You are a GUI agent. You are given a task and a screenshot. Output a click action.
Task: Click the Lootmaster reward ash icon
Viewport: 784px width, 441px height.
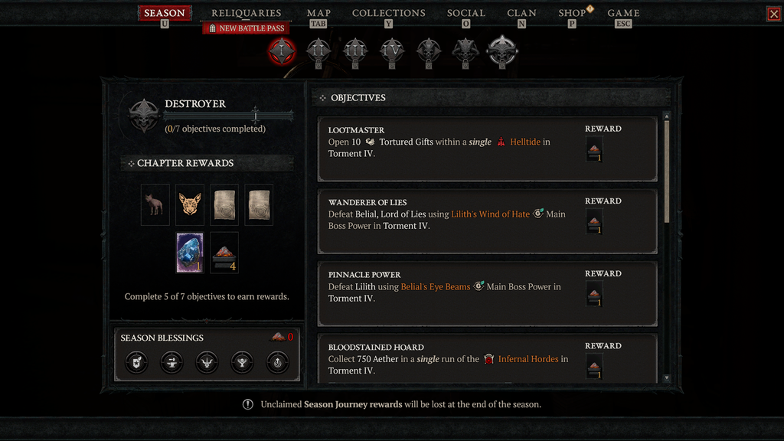tap(594, 150)
